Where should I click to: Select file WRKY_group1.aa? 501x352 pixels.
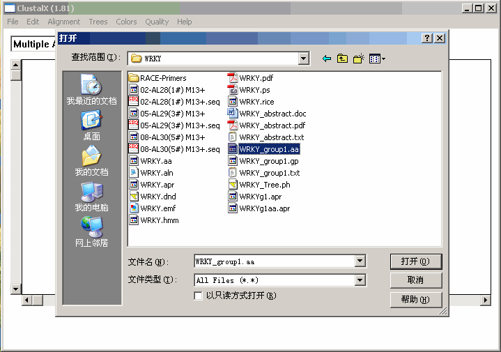(x=263, y=149)
